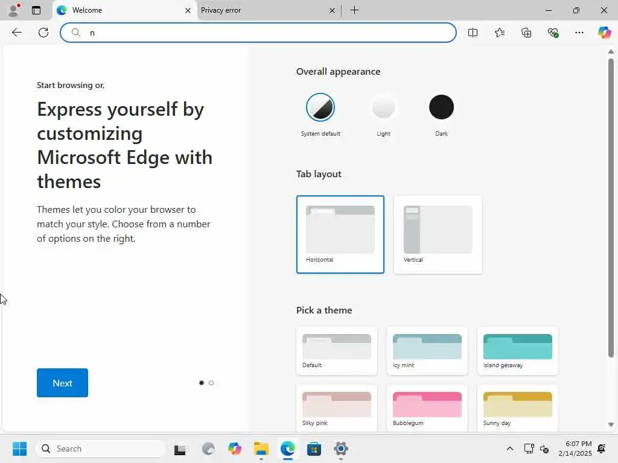
Task: Open the Windows Start menu
Action: 19,449
